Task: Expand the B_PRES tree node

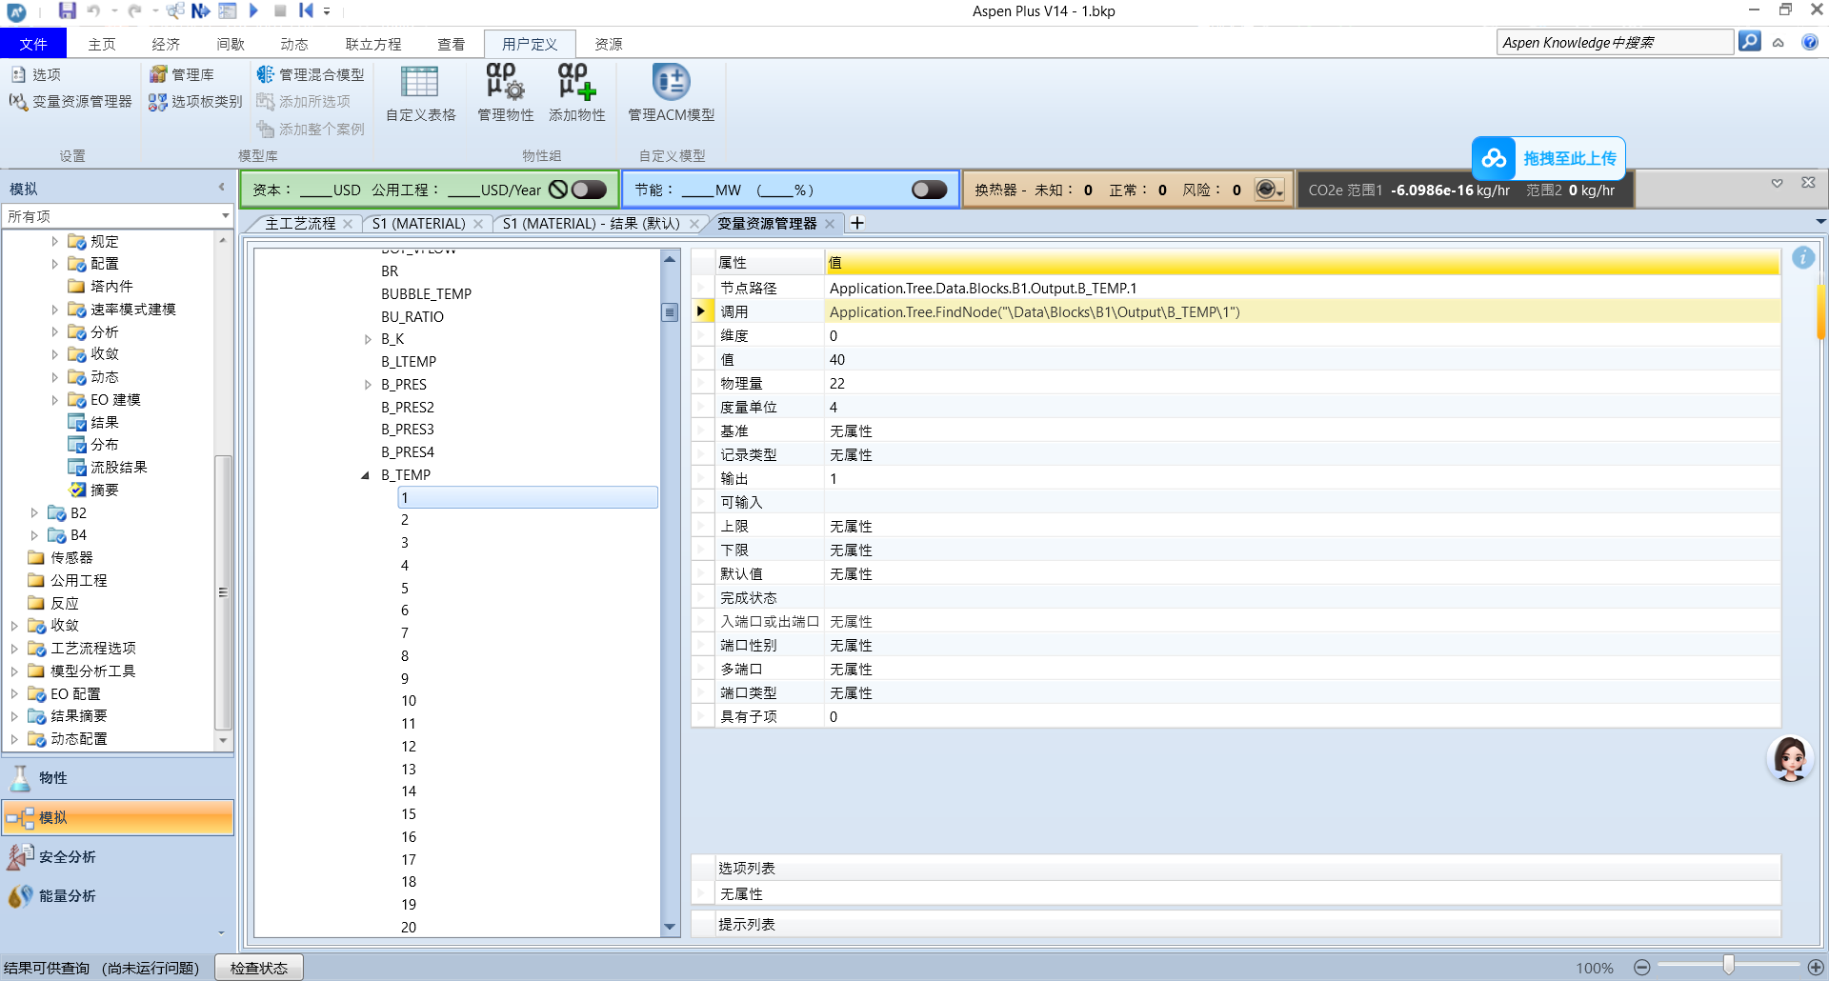Action: (x=368, y=385)
